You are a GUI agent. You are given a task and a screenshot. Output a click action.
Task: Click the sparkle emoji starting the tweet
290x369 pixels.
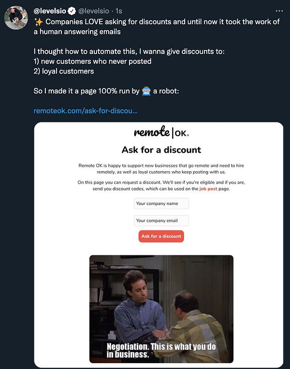click(x=38, y=22)
